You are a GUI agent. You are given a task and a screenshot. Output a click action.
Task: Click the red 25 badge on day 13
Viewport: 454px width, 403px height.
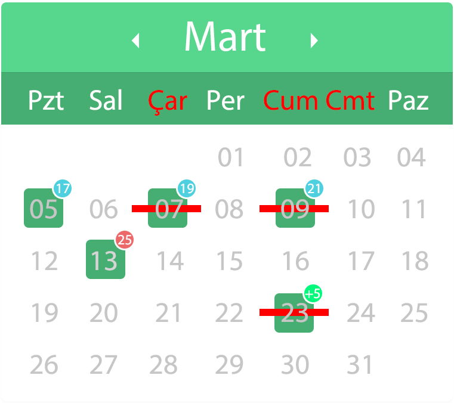click(125, 240)
